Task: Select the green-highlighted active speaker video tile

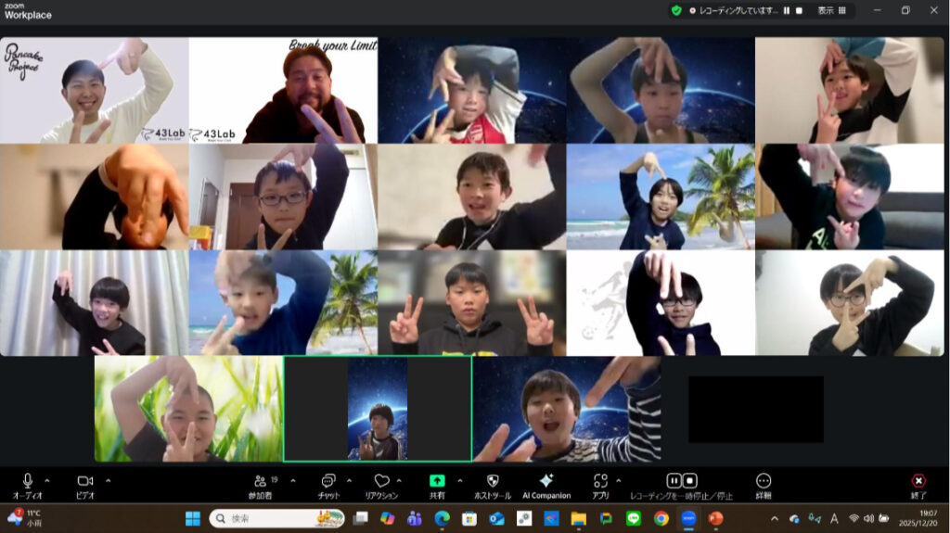Action: coord(378,409)
